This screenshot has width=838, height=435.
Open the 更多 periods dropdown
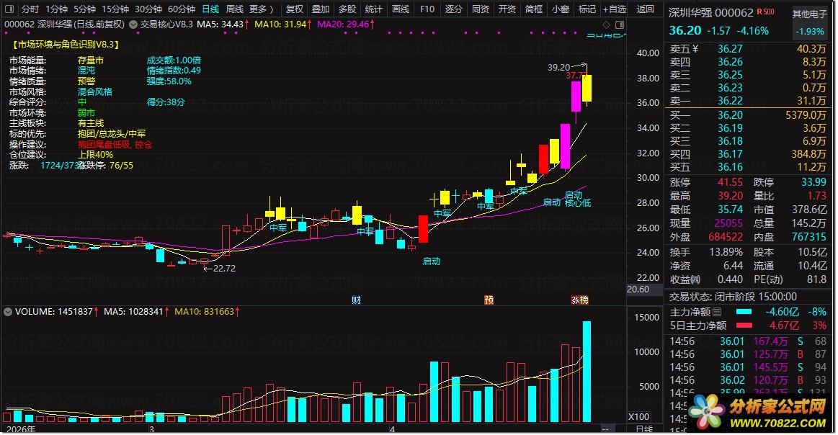[x=261, y=9]
